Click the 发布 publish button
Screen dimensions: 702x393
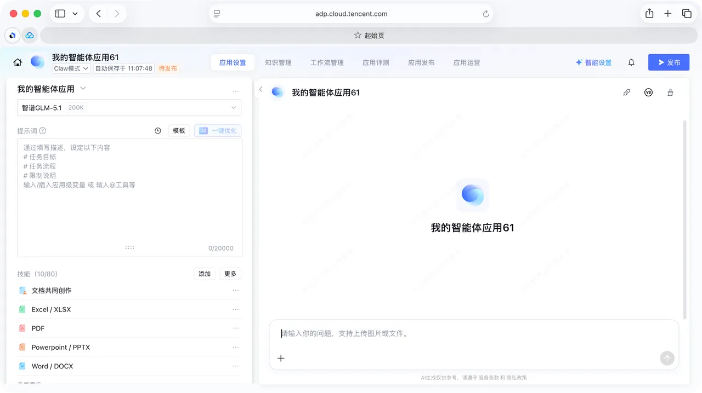tap(669, 62)
